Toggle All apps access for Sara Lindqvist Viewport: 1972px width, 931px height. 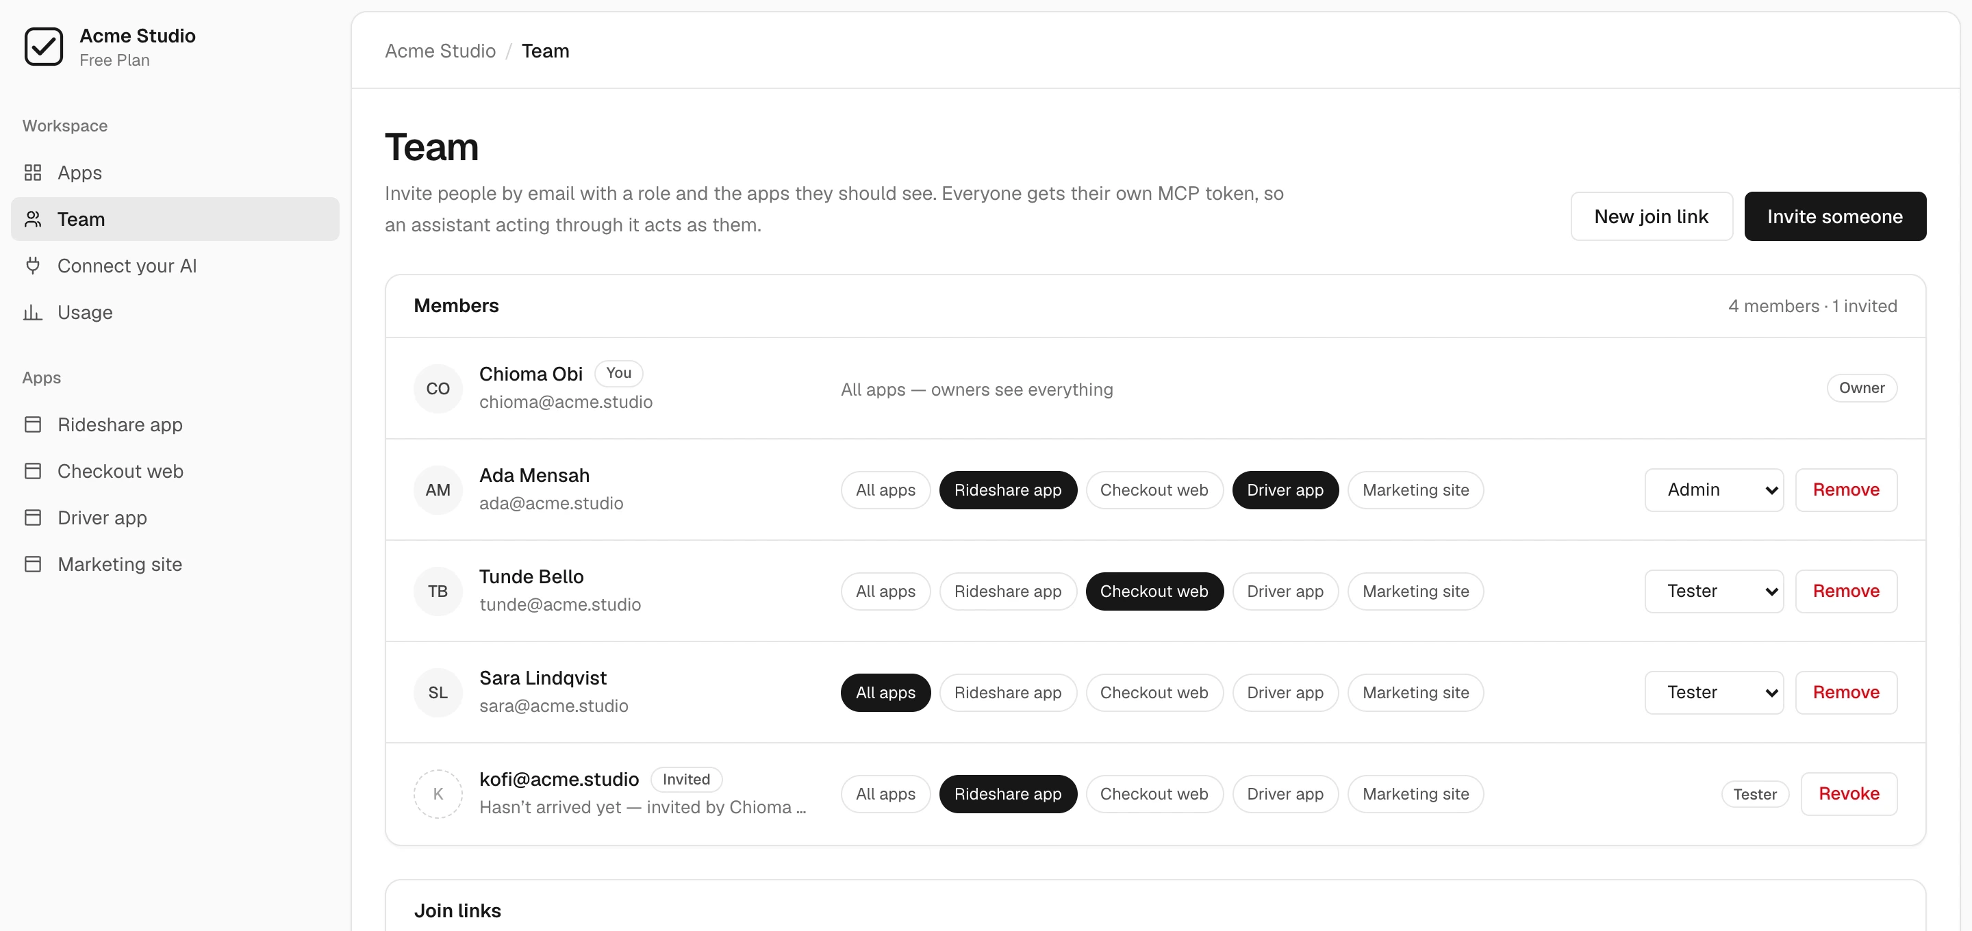tap(885, 692)
